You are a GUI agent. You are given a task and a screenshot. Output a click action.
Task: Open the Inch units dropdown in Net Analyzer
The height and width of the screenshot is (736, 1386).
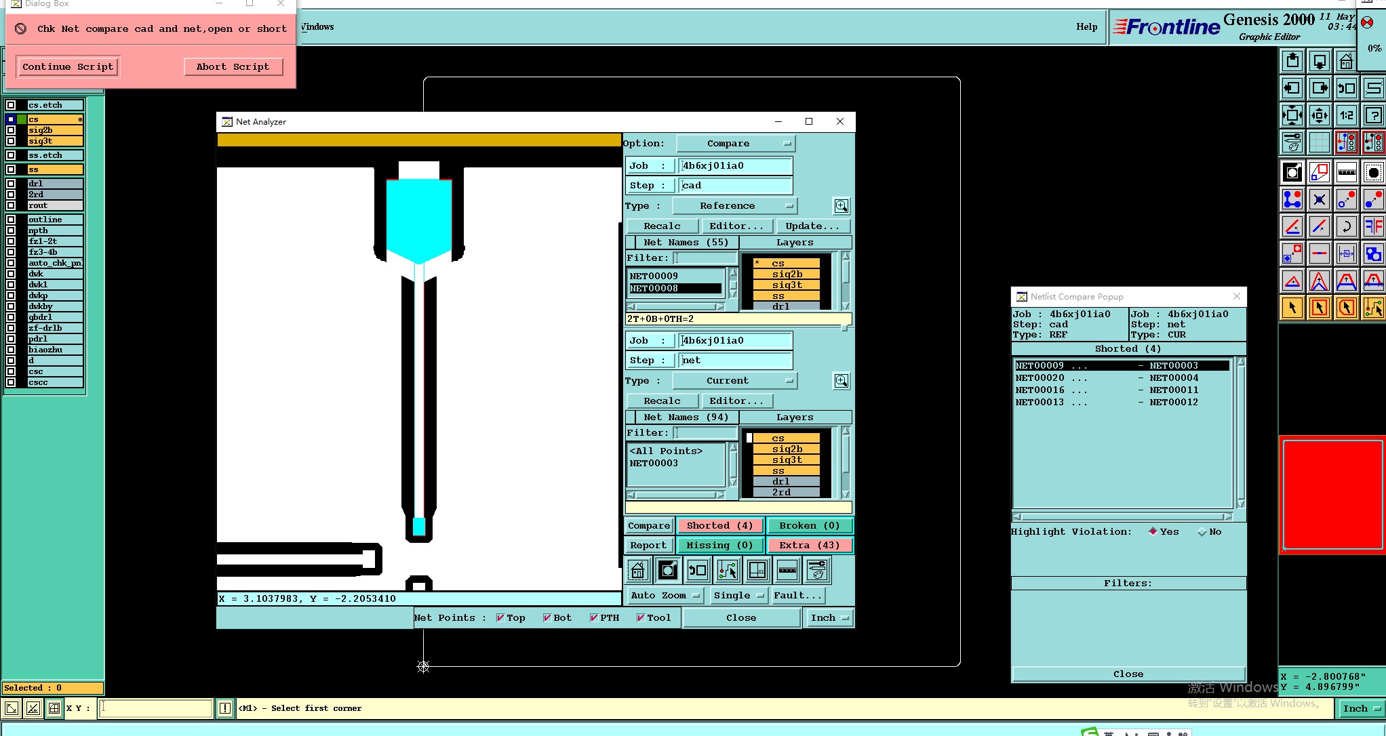coord(829,618)
